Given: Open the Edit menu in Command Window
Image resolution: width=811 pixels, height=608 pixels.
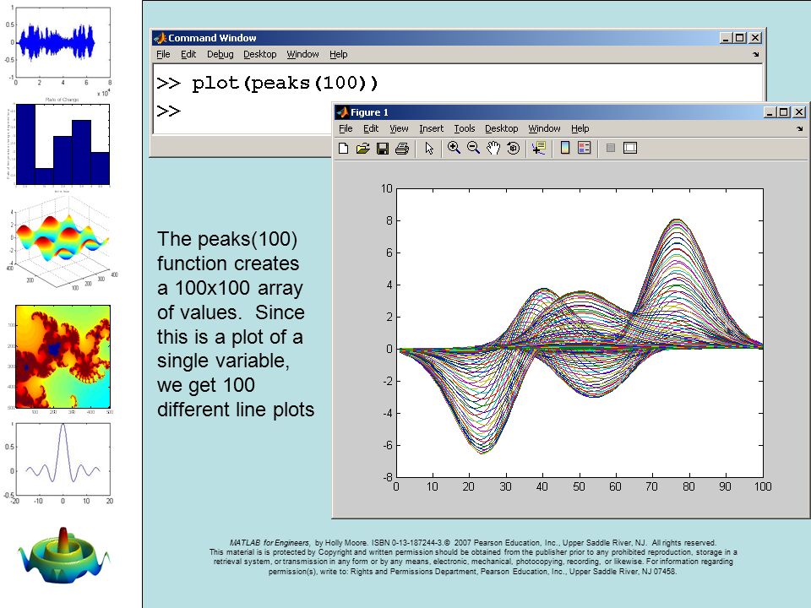Looking at the screenshot, I should click(x=188, y=54).
